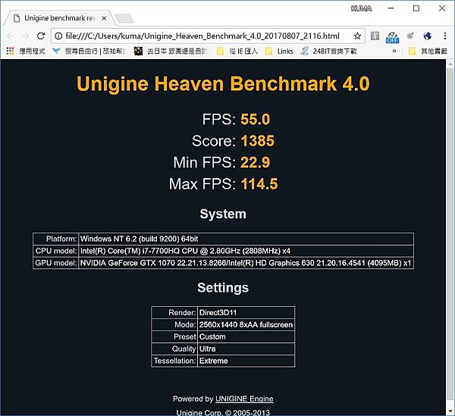Click the Windows NT 6.2 platform cell

coord(246,239)
